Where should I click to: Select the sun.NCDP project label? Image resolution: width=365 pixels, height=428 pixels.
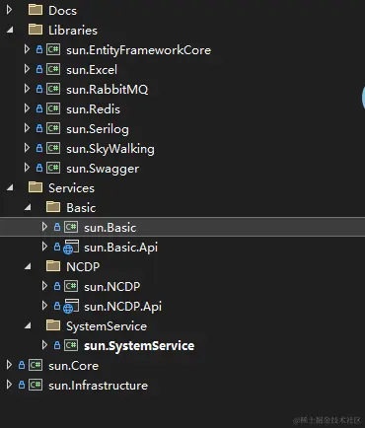click(111, 287)
